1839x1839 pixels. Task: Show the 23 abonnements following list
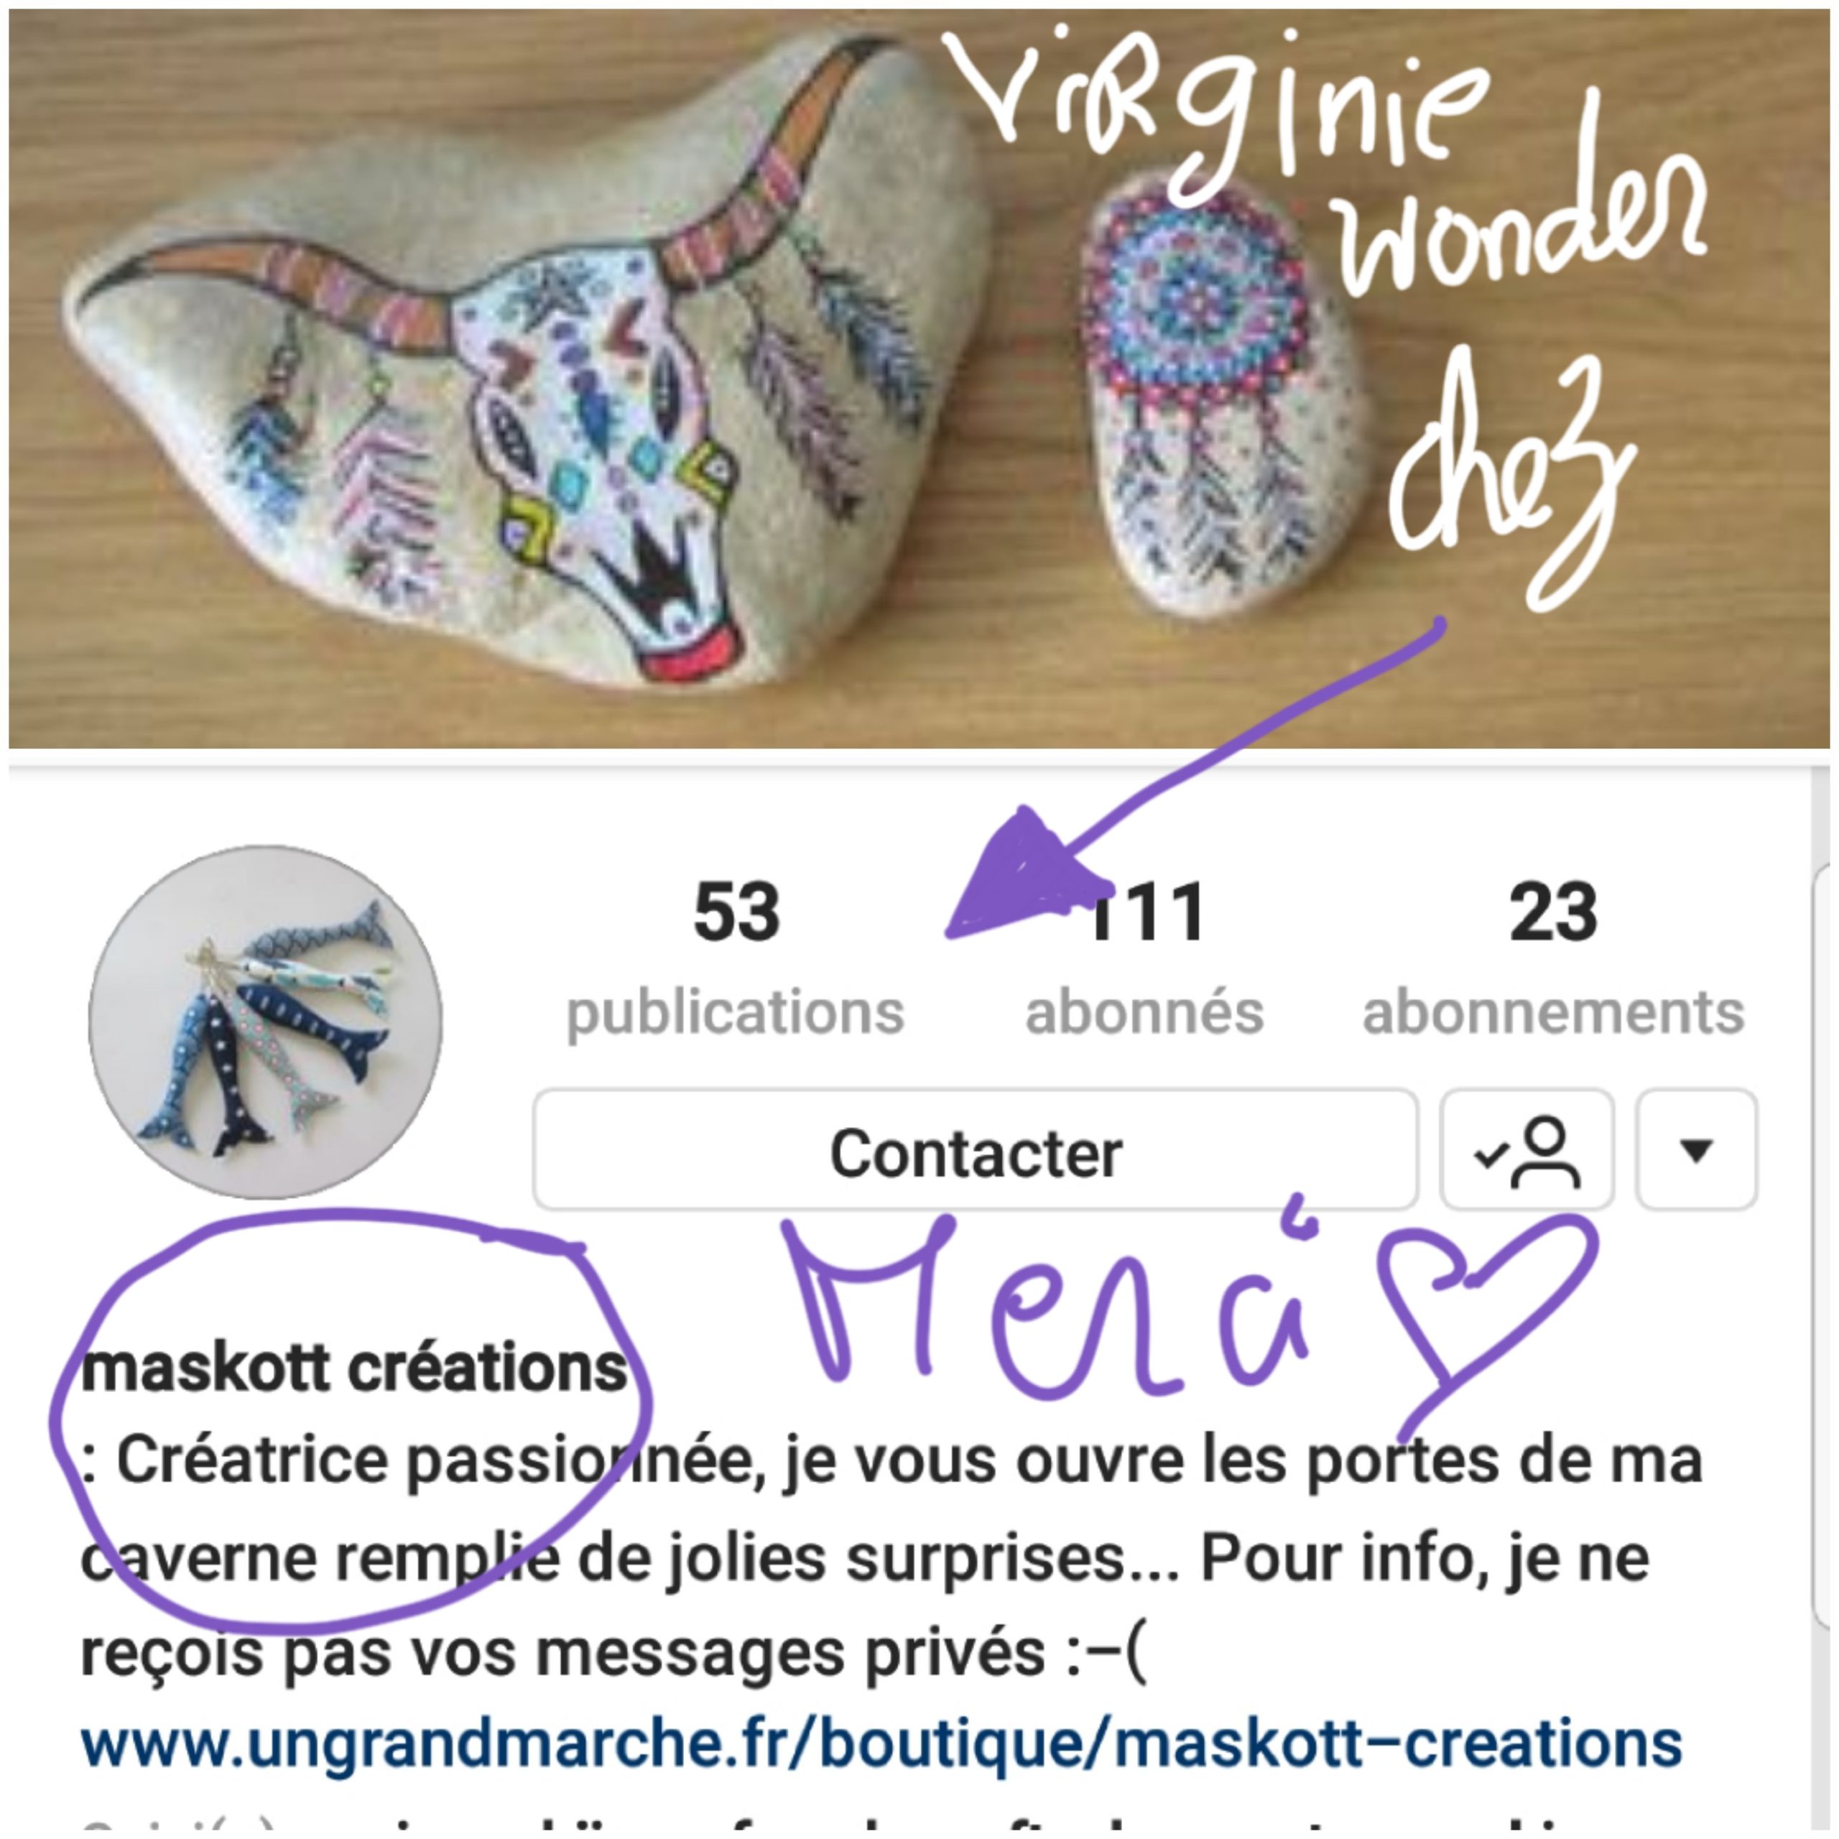(1553, 958)
